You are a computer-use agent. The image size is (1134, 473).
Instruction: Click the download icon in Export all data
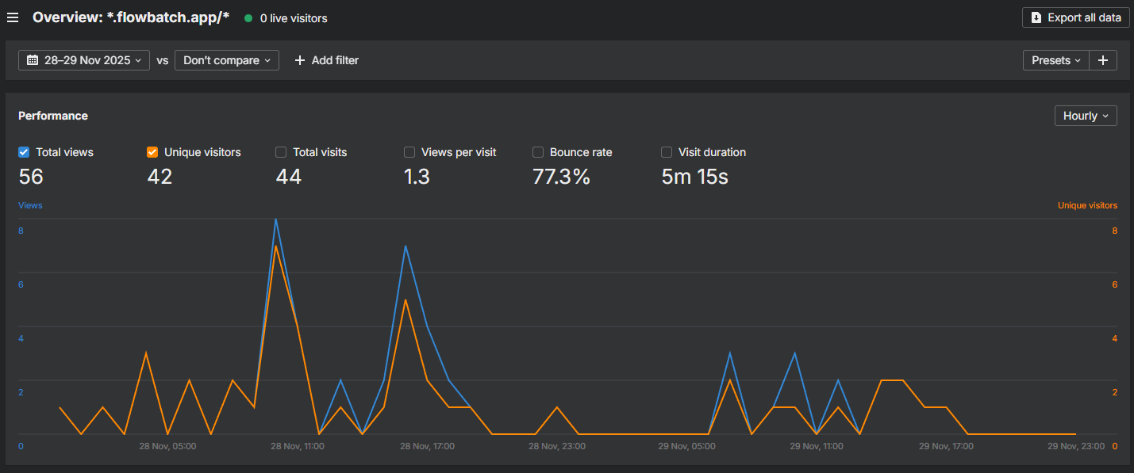[1036, 17]
